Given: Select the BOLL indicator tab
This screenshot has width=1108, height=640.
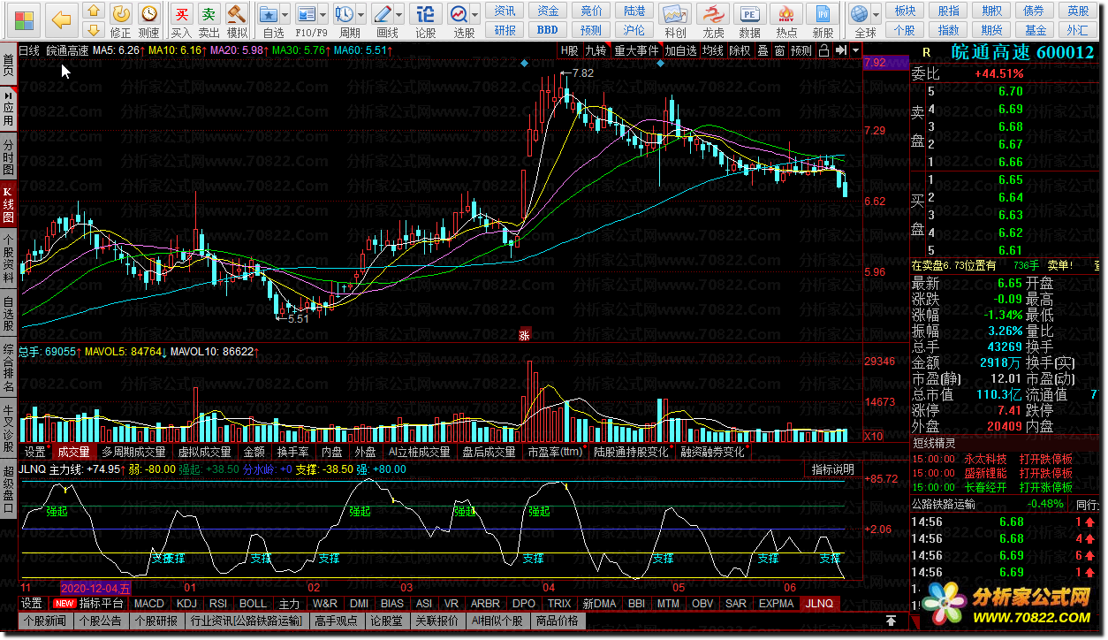Looking at the screenshot, I should pyautogui.click(x=253, y=603).
